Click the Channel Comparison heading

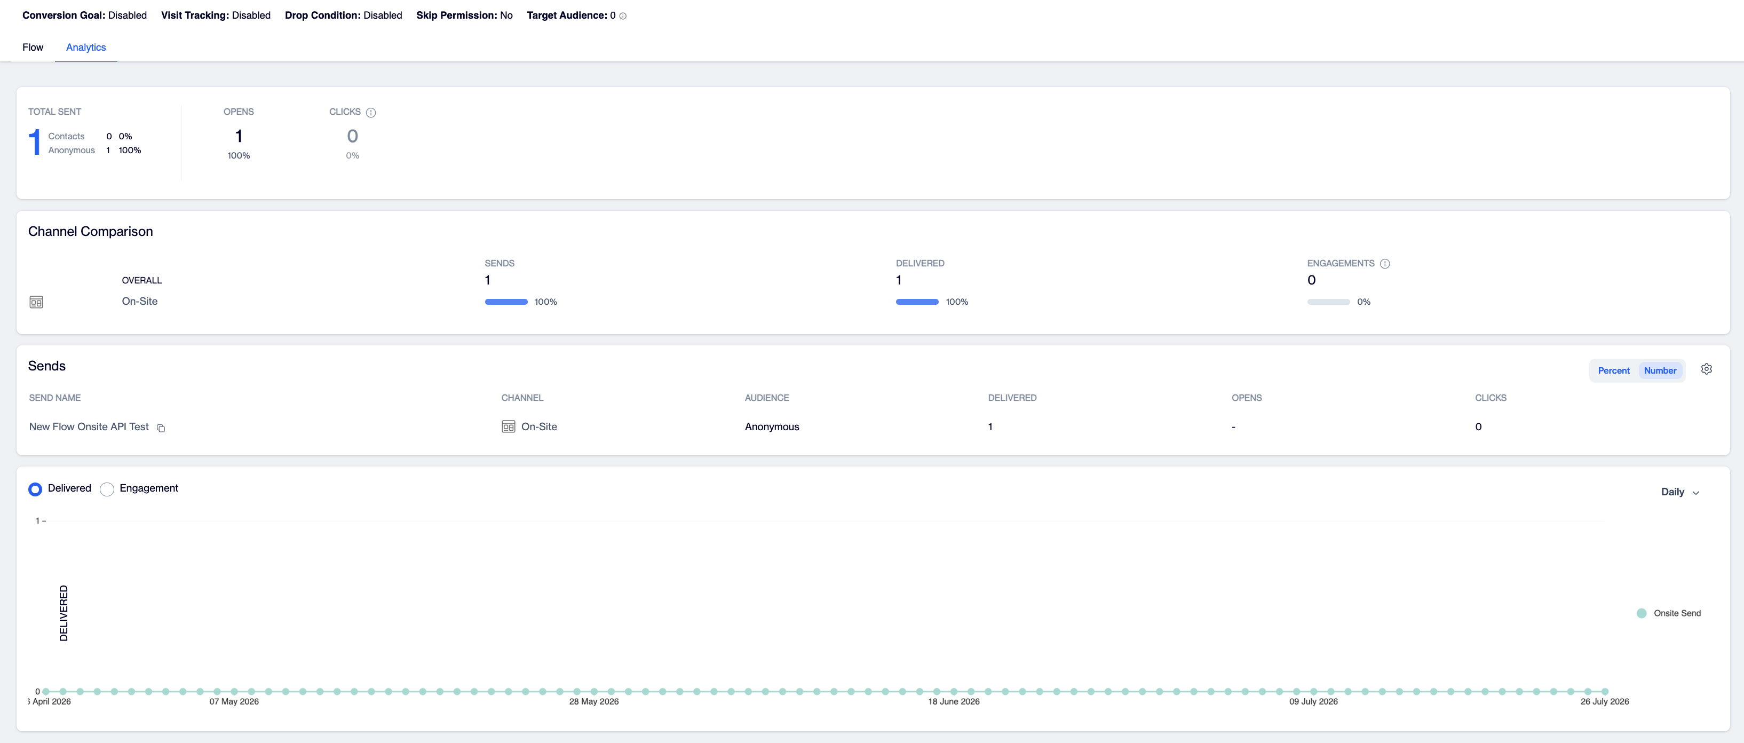91,232
